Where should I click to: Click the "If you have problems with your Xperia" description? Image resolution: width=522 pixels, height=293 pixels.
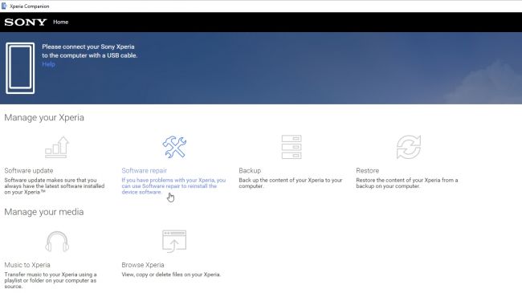pos(173,186)
